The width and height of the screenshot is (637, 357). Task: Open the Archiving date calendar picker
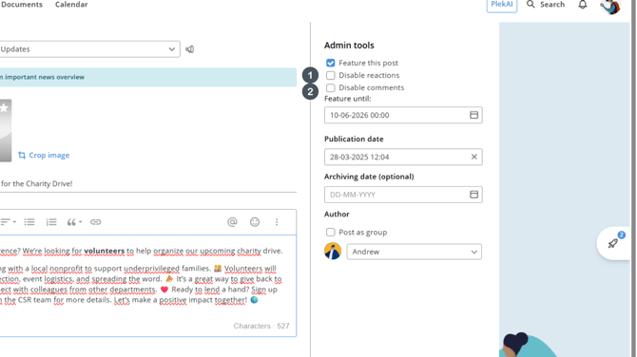tap(473, 195)
